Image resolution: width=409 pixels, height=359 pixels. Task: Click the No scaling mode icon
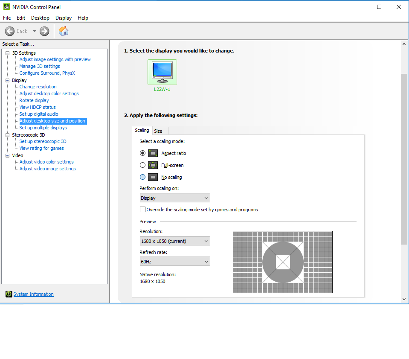click(x=153, y=177)
